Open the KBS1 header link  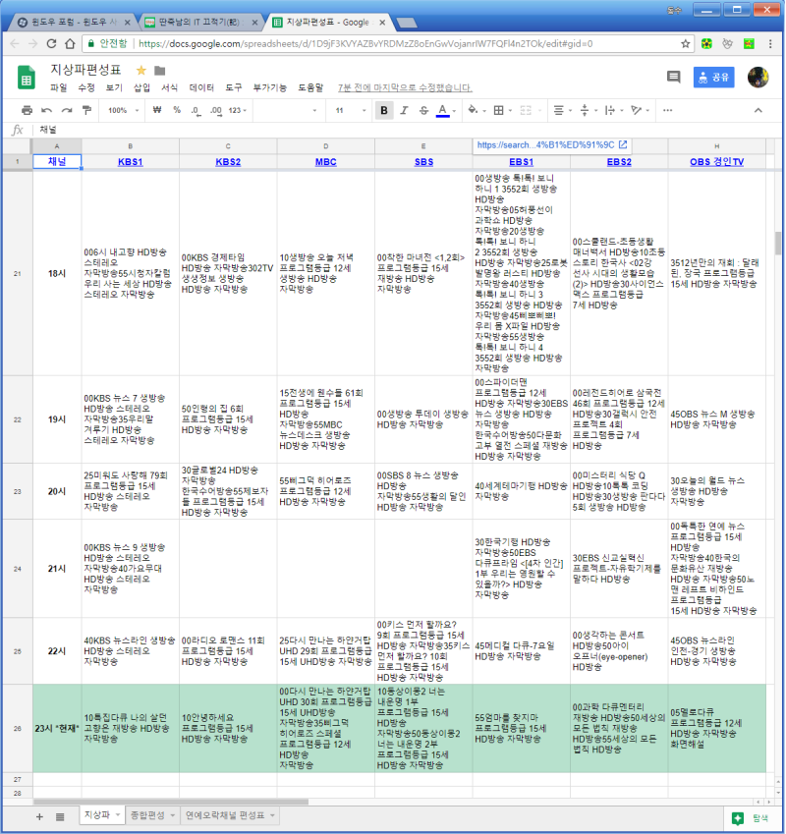click(131, 162)
